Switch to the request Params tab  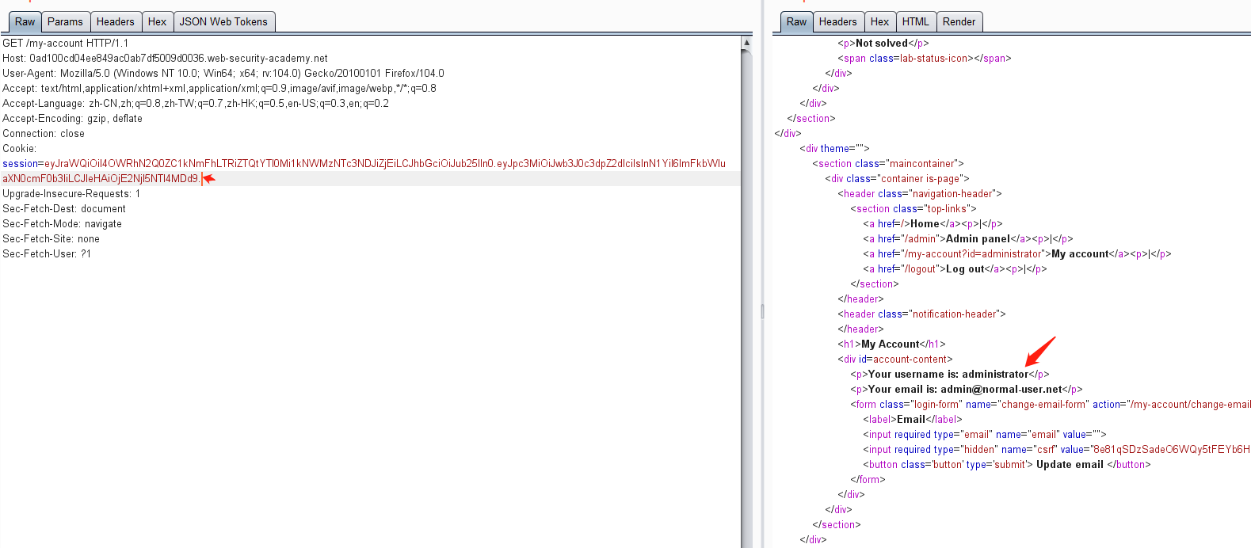click(x=65, y=22)
